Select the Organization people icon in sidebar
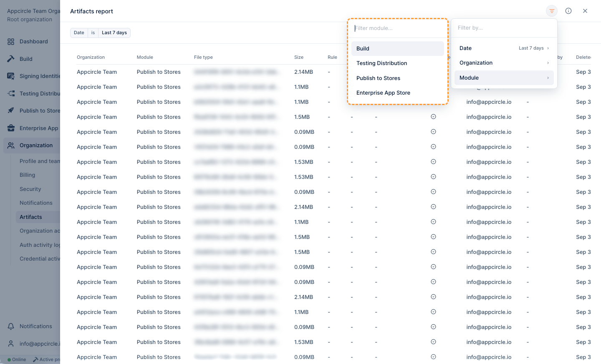 pos(11,145)
